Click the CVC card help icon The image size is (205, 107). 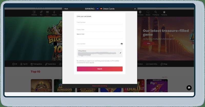tap(121, 44)
